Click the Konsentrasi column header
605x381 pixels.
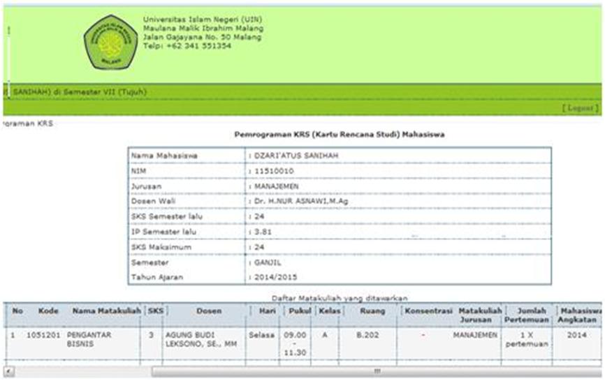(x=425, y=311)
